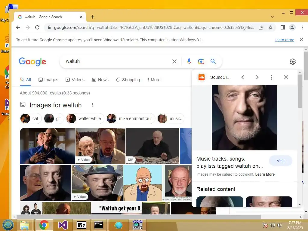
Task: Switch to Images results tab
Action: point(48,80)
